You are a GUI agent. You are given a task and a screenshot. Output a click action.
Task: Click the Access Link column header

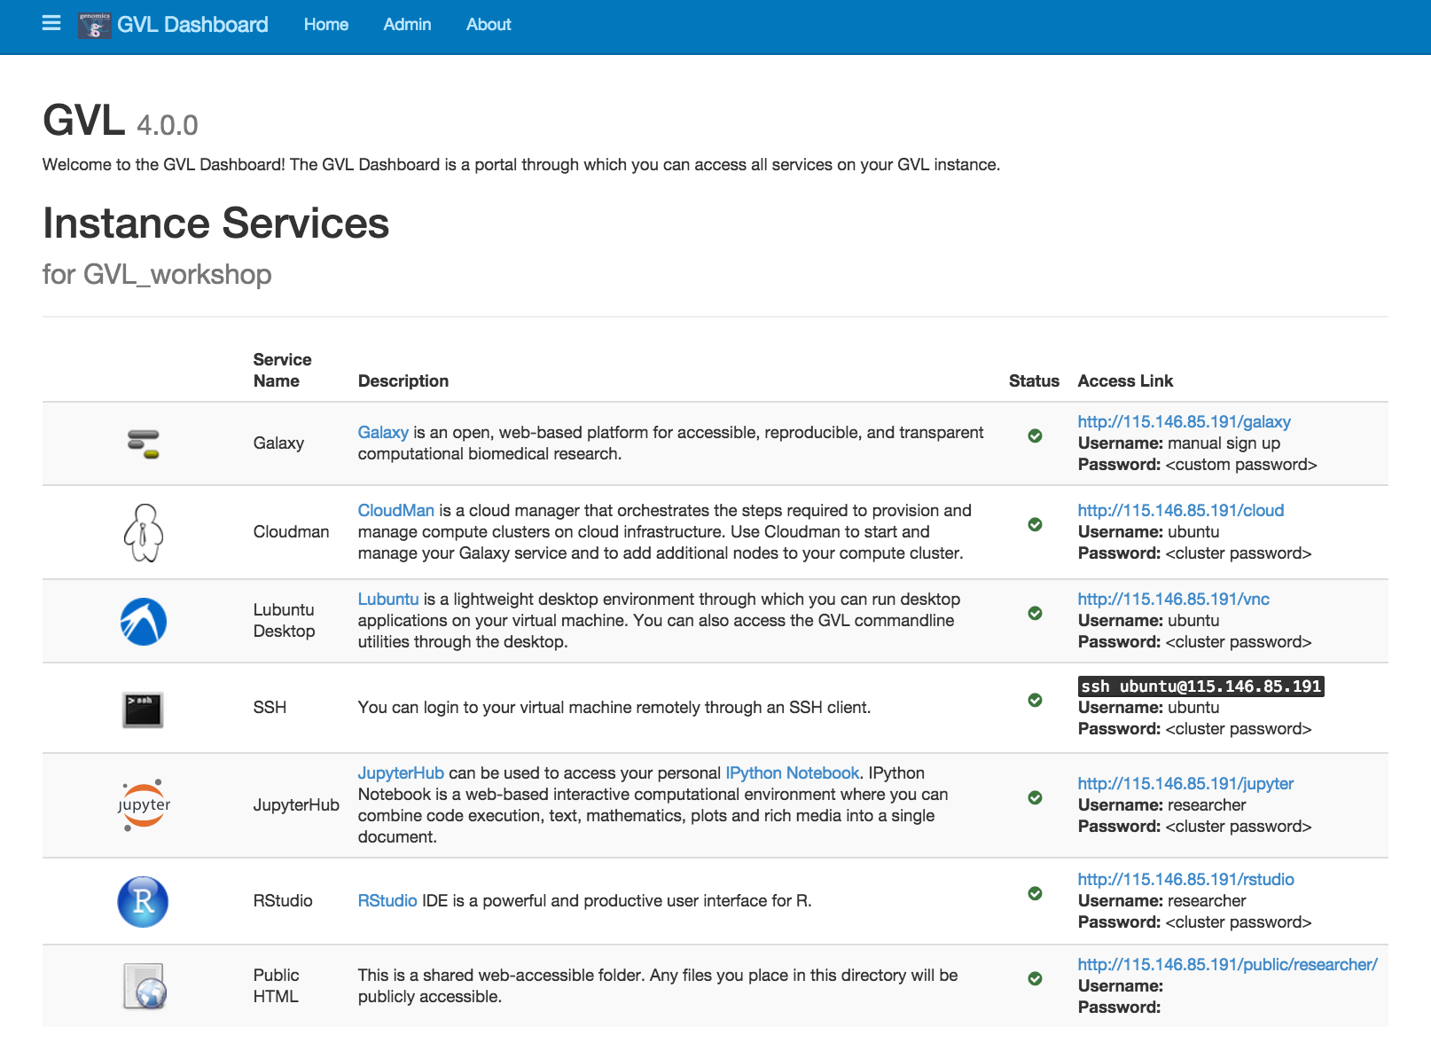[x=1125, y=380]
